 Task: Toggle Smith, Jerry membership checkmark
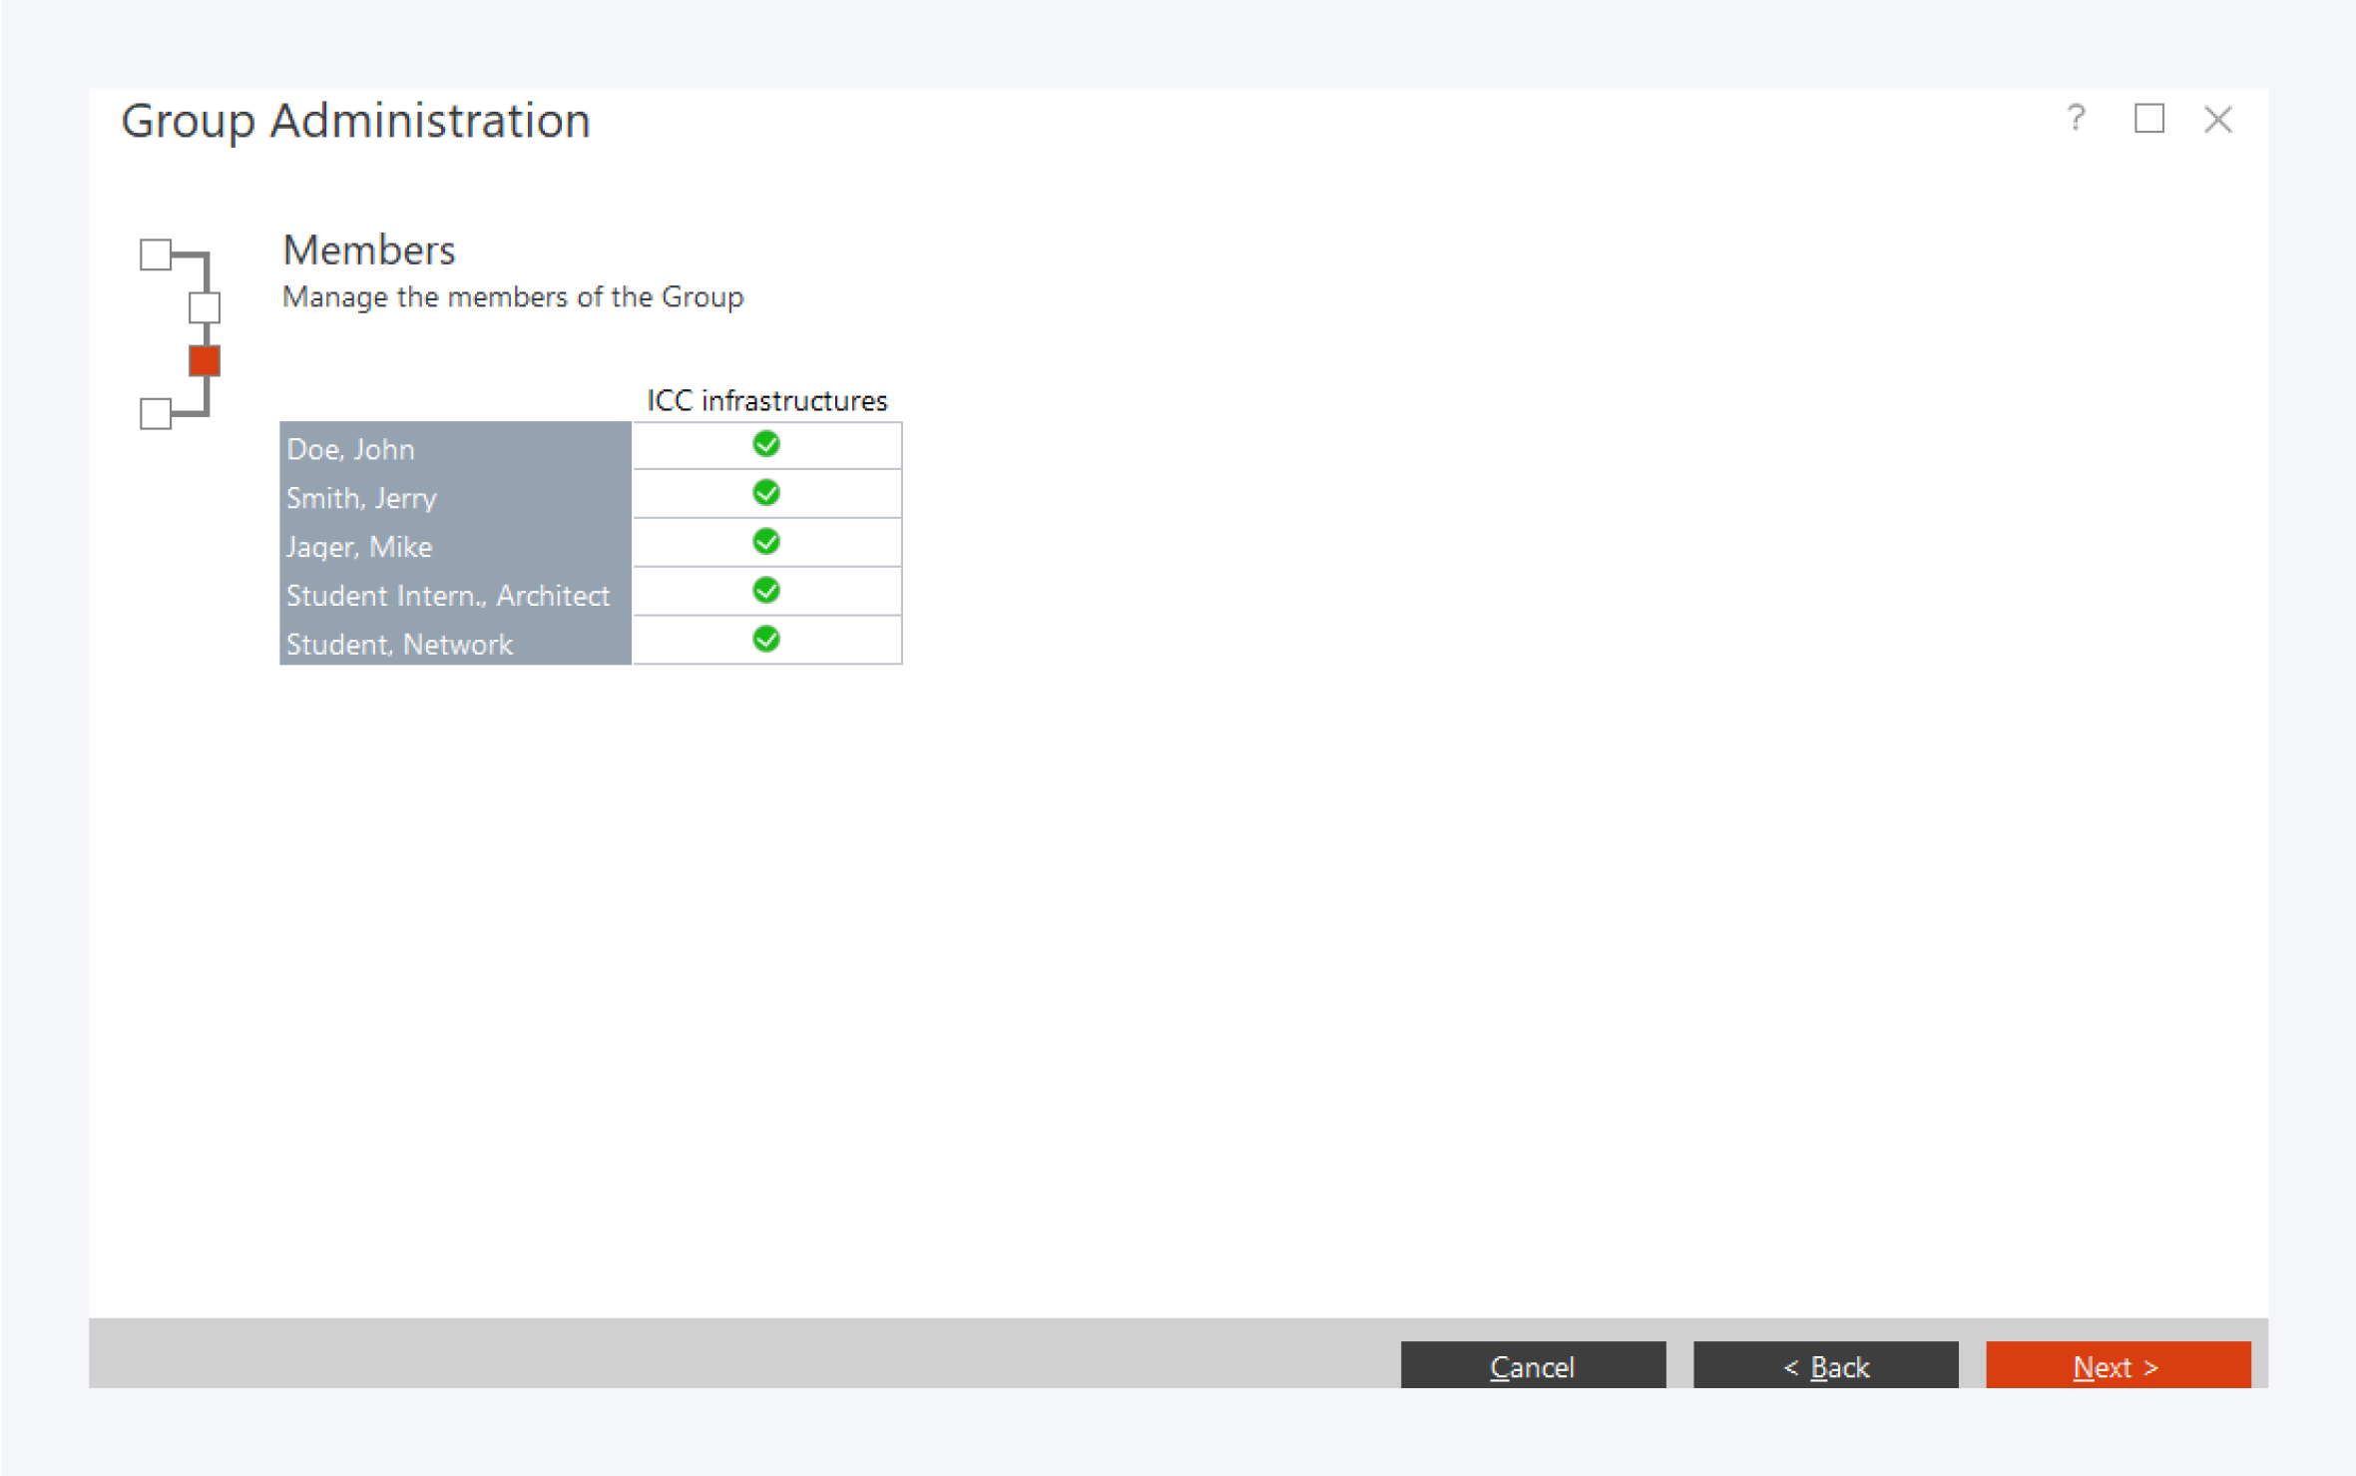[x=765, y=494]
